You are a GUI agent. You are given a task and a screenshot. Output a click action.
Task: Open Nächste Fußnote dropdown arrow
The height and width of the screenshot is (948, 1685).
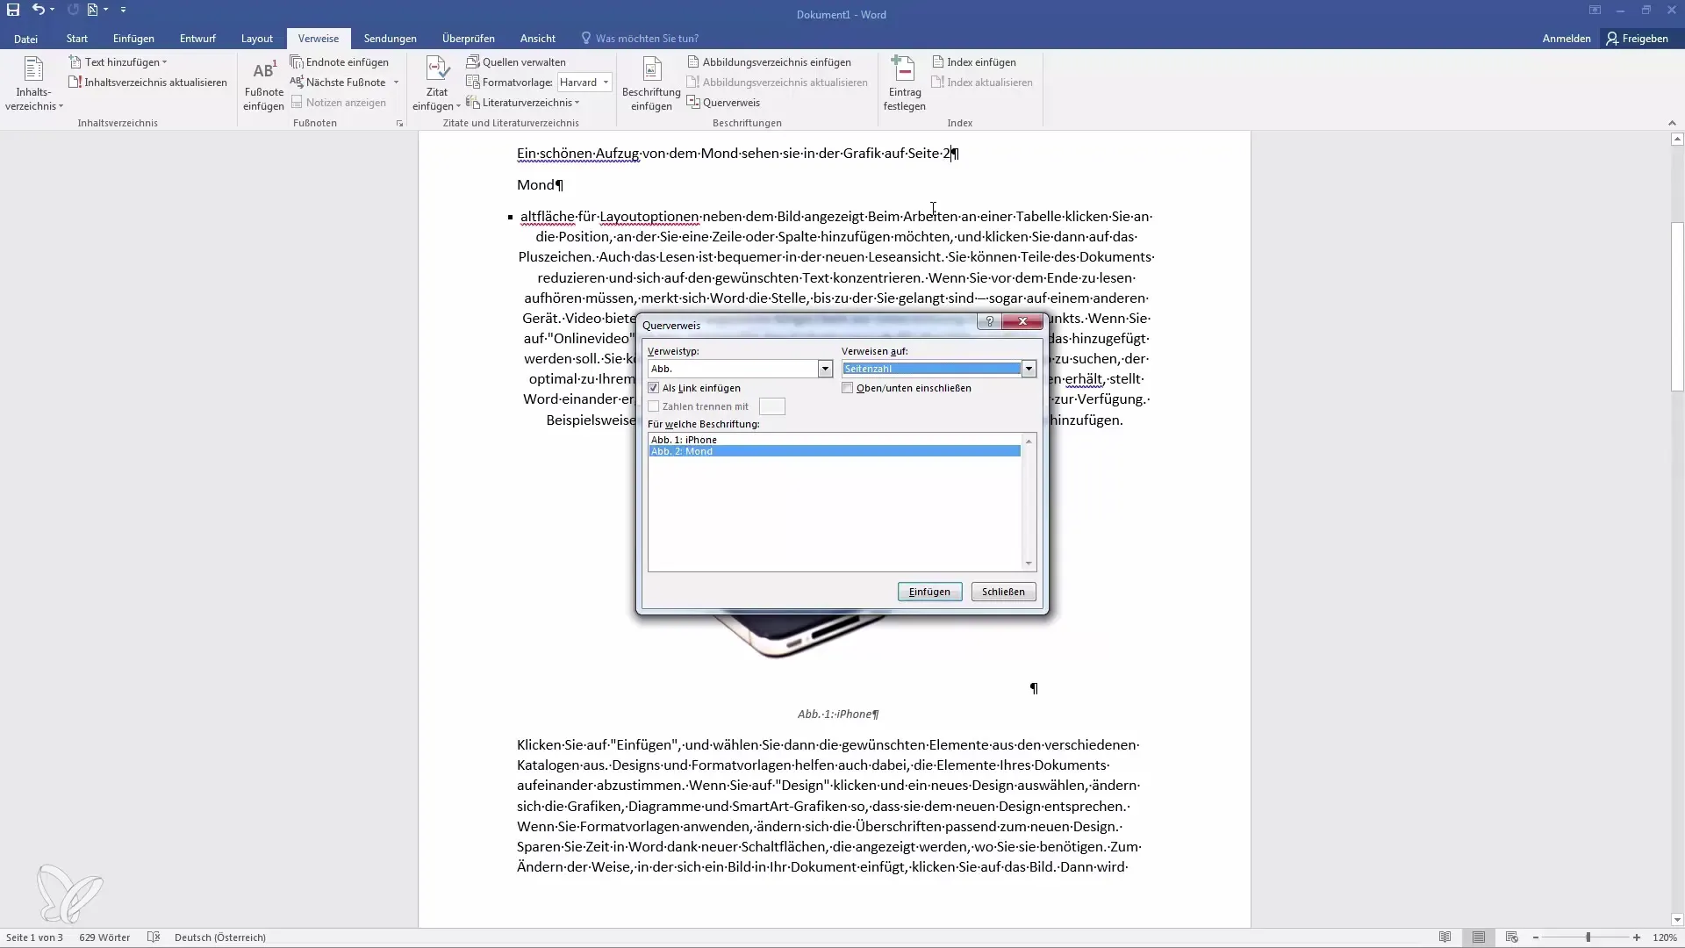[x=396, y=83]
